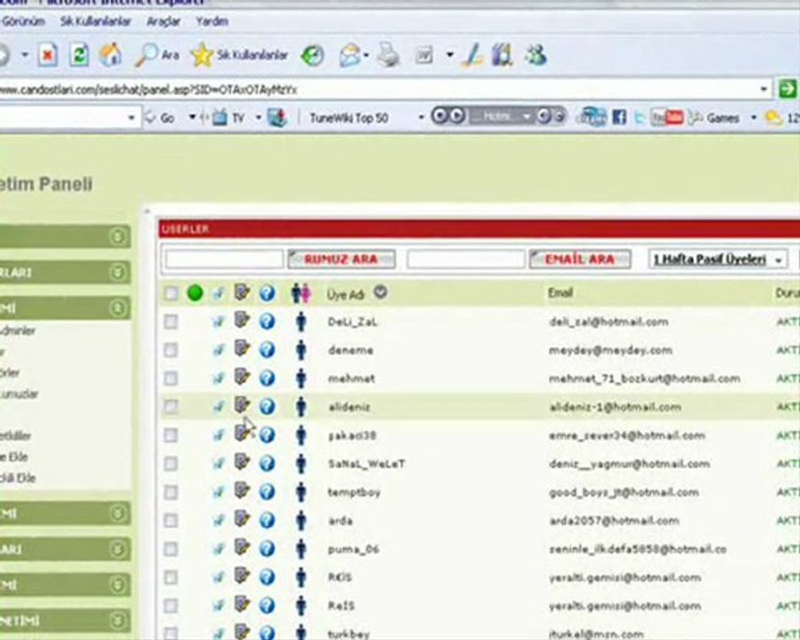Click the info question icon for deneme

click(267, 350)
